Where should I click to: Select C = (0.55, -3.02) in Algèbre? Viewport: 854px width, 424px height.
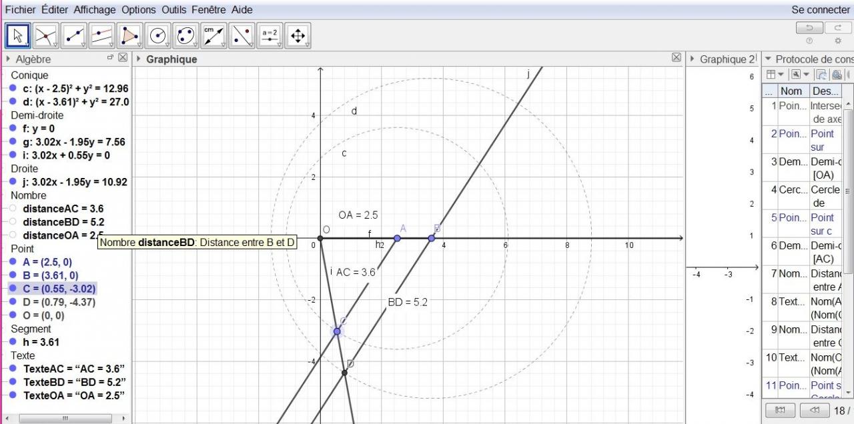(x=59, y=289)
